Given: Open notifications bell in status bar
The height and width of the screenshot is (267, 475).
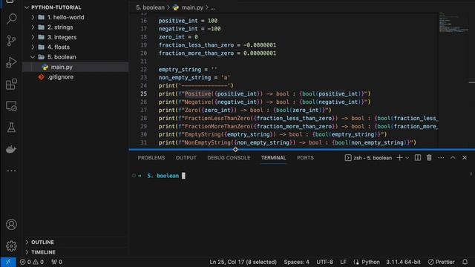Looking at the screenshot, I should point(465,262).
